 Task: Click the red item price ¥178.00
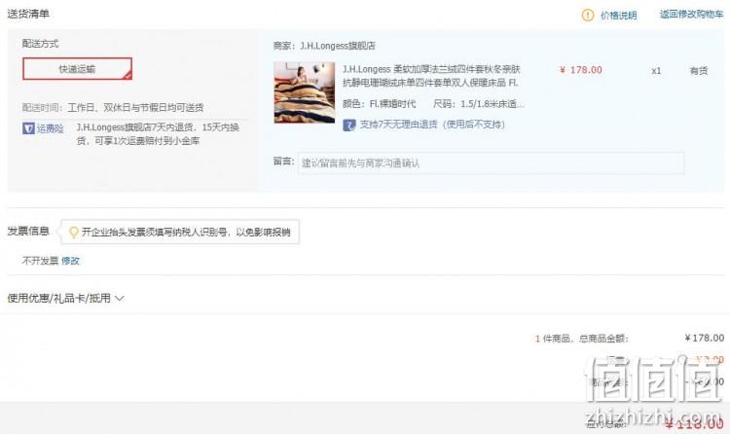pos(580,70)
